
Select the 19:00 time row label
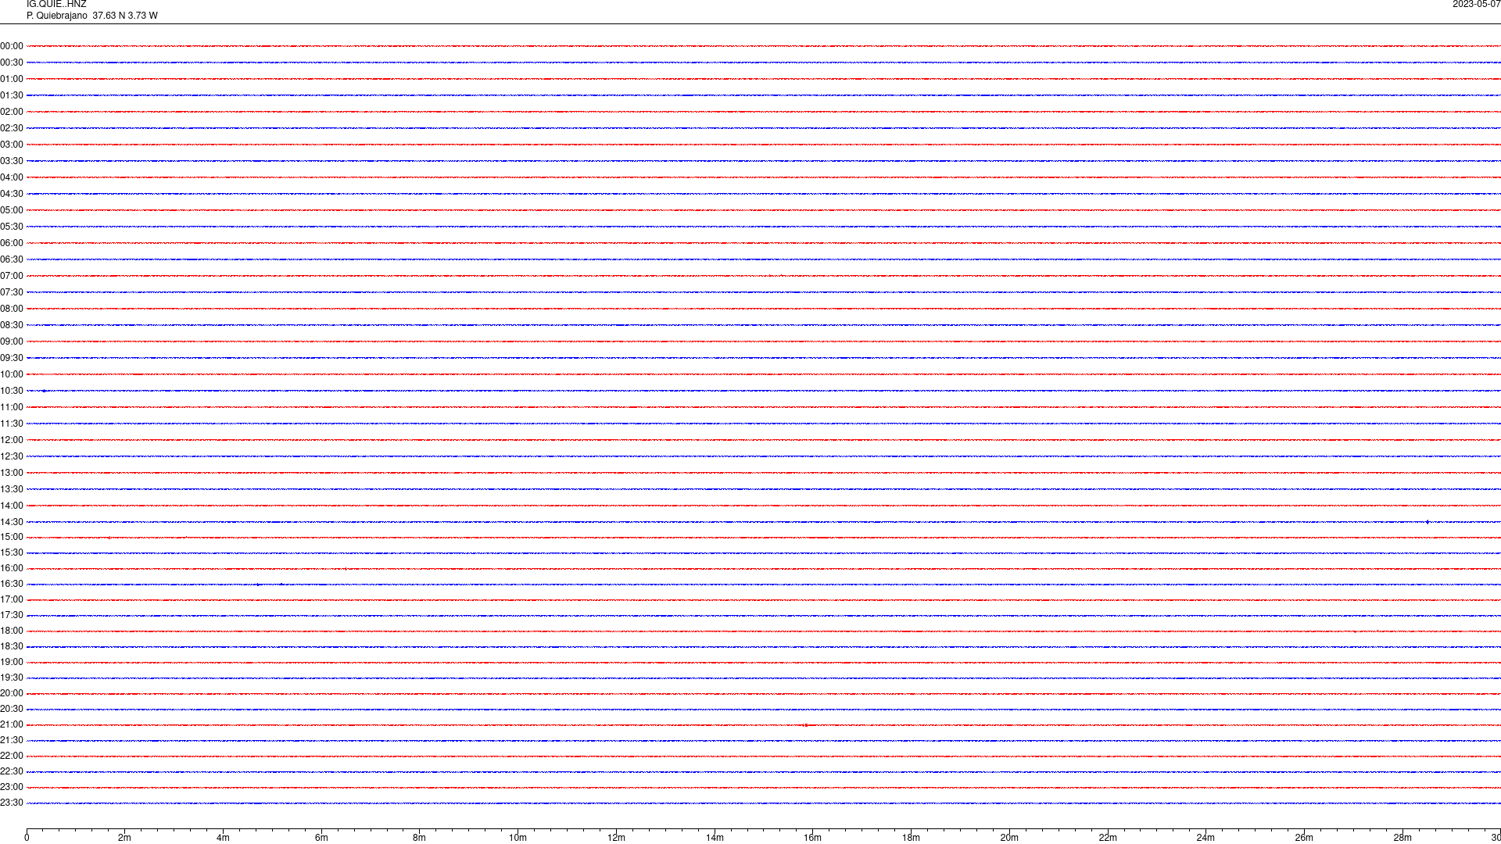(x=12, y=662)
